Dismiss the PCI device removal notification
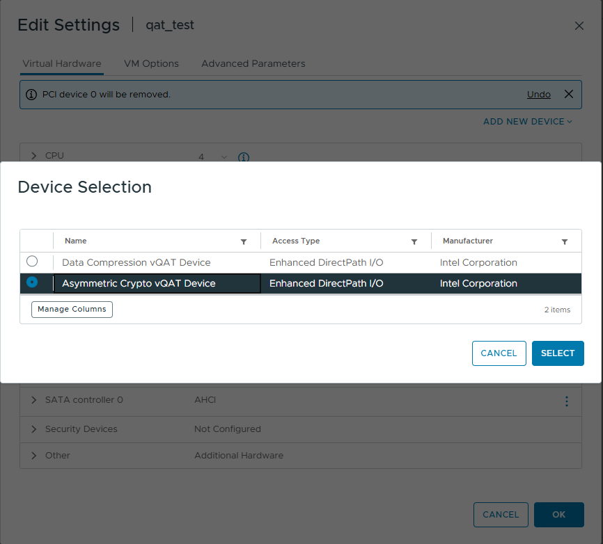The width and height of the screenshot is (603, 544). coord(568,94)
